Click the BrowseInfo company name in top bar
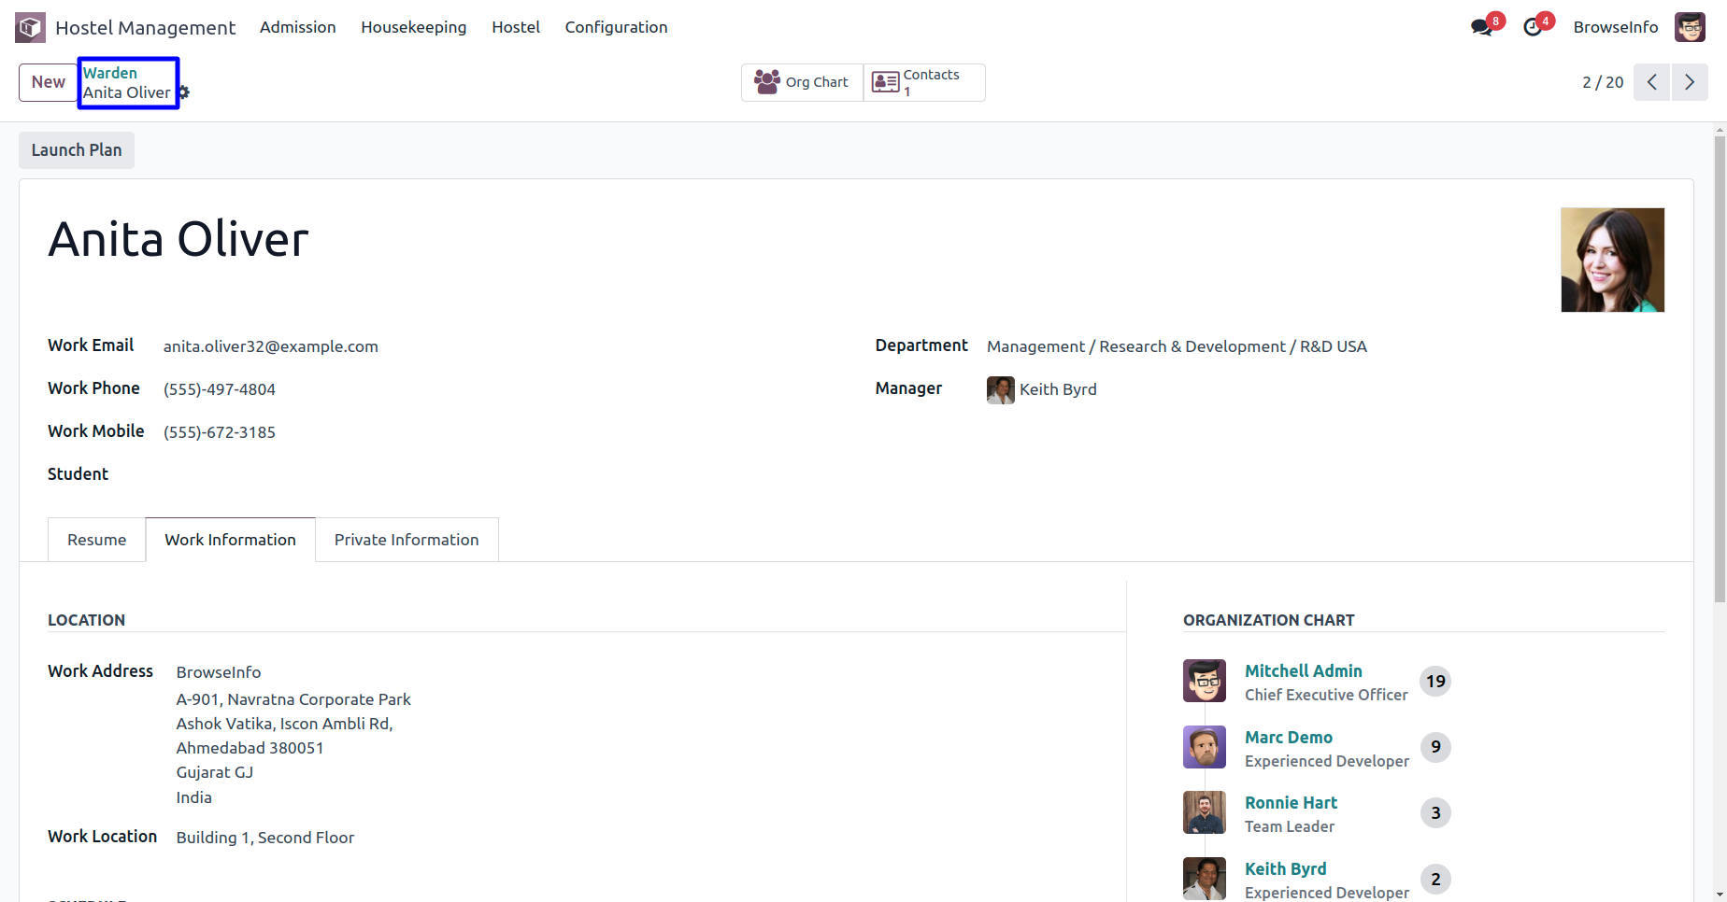 [1616, 27]
